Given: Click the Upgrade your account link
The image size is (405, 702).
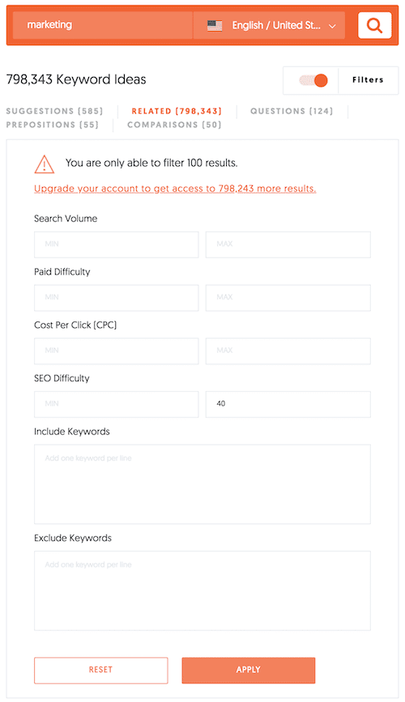Looking at the screenshot, I should [x=175, y=189].
